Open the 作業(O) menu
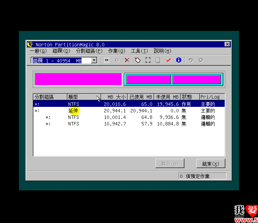This screenshot has height=223, width=258. [x=117, y=51]
